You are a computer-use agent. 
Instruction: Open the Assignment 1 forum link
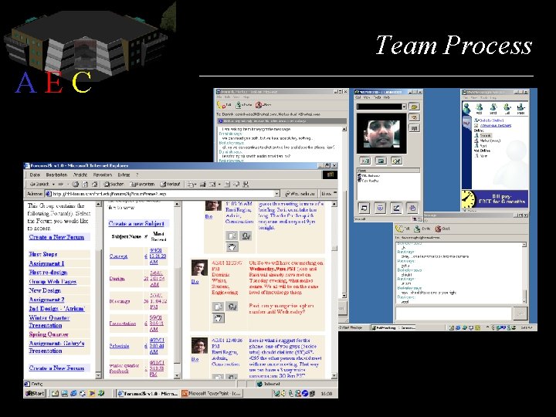point(46,263)
